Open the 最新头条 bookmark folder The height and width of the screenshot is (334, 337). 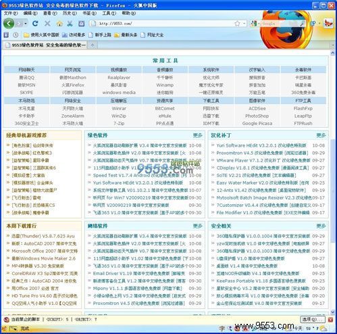126,35
